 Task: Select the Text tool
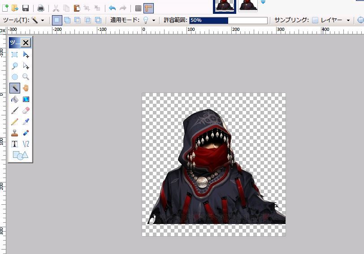pyautogui.click(x=15, y=144)
